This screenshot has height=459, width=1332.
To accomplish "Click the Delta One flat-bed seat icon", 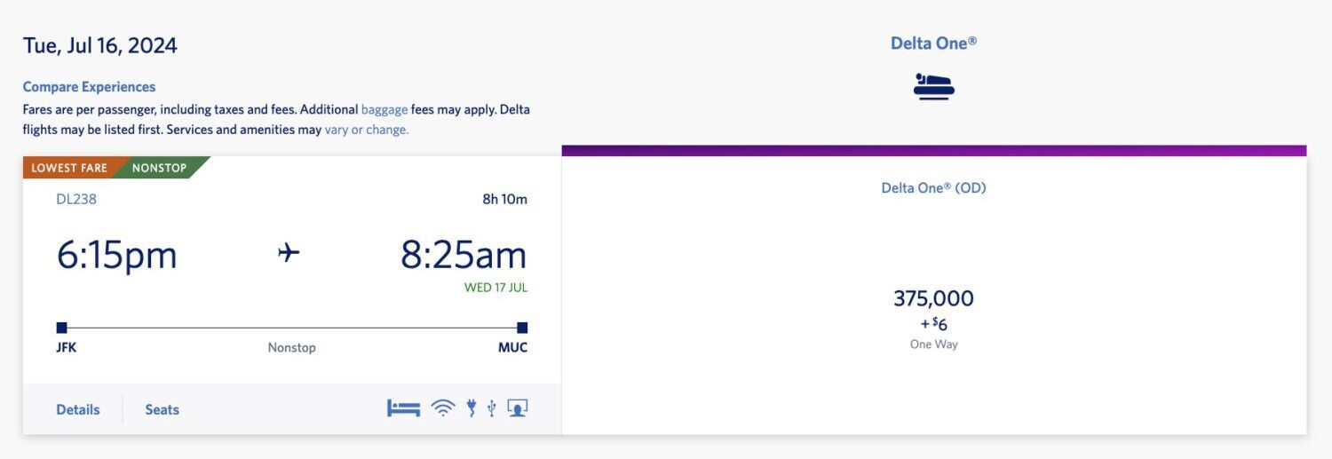I will click(933, 87).
